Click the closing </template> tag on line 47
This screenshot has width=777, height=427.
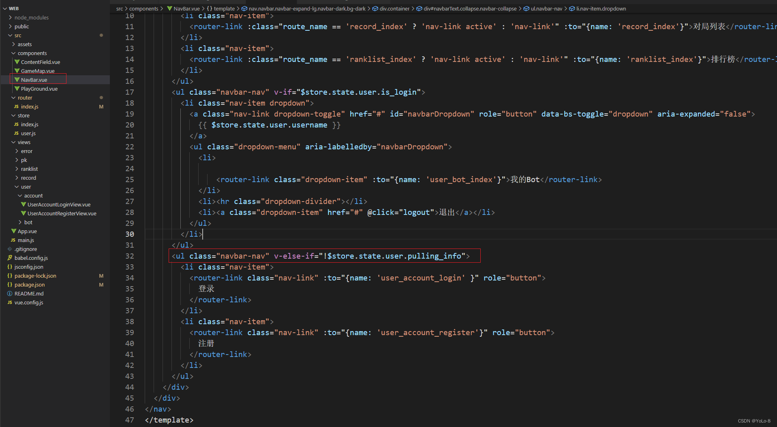tap(169, 420)
